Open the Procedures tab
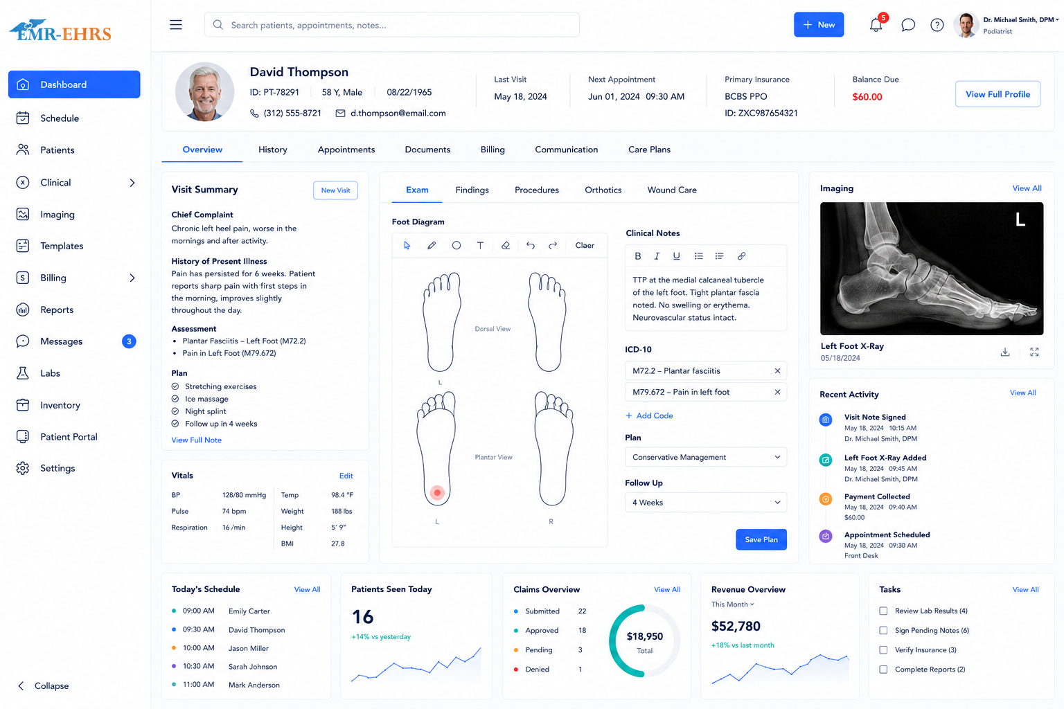Viewport: 1064px width, 709px height. (537, 190)
